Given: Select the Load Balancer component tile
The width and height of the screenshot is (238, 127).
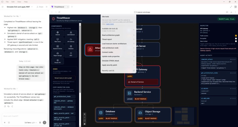Looking at the screenshot, I should pos(71,33).
